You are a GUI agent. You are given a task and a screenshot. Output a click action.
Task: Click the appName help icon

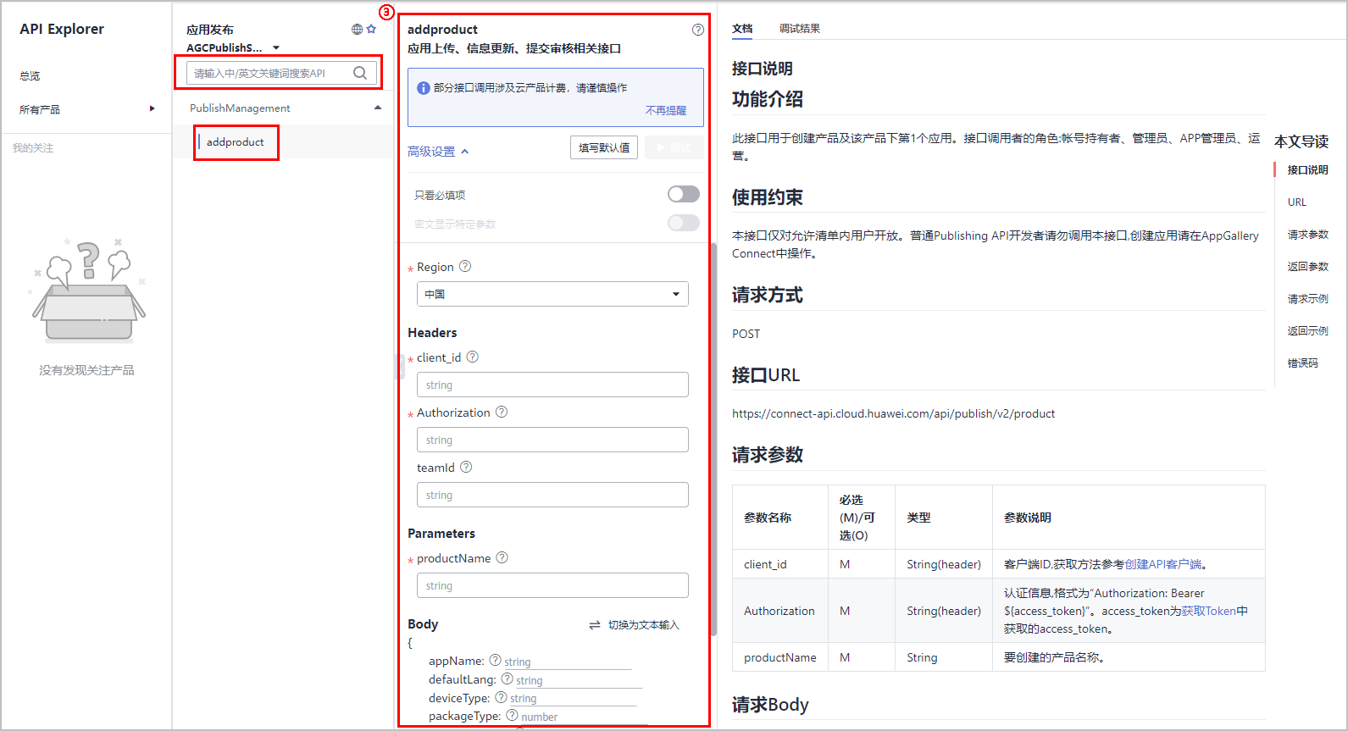tap(496, 660)
